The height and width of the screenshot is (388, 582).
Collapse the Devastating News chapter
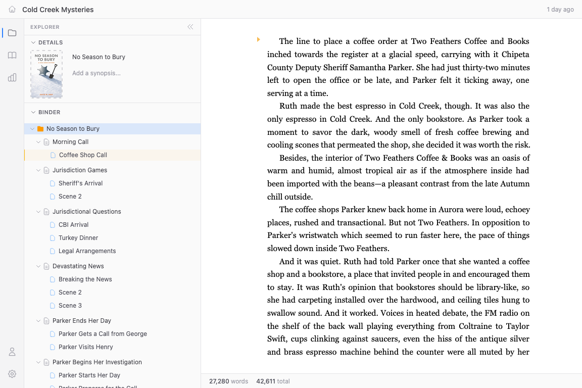click(x=38, y=266)
